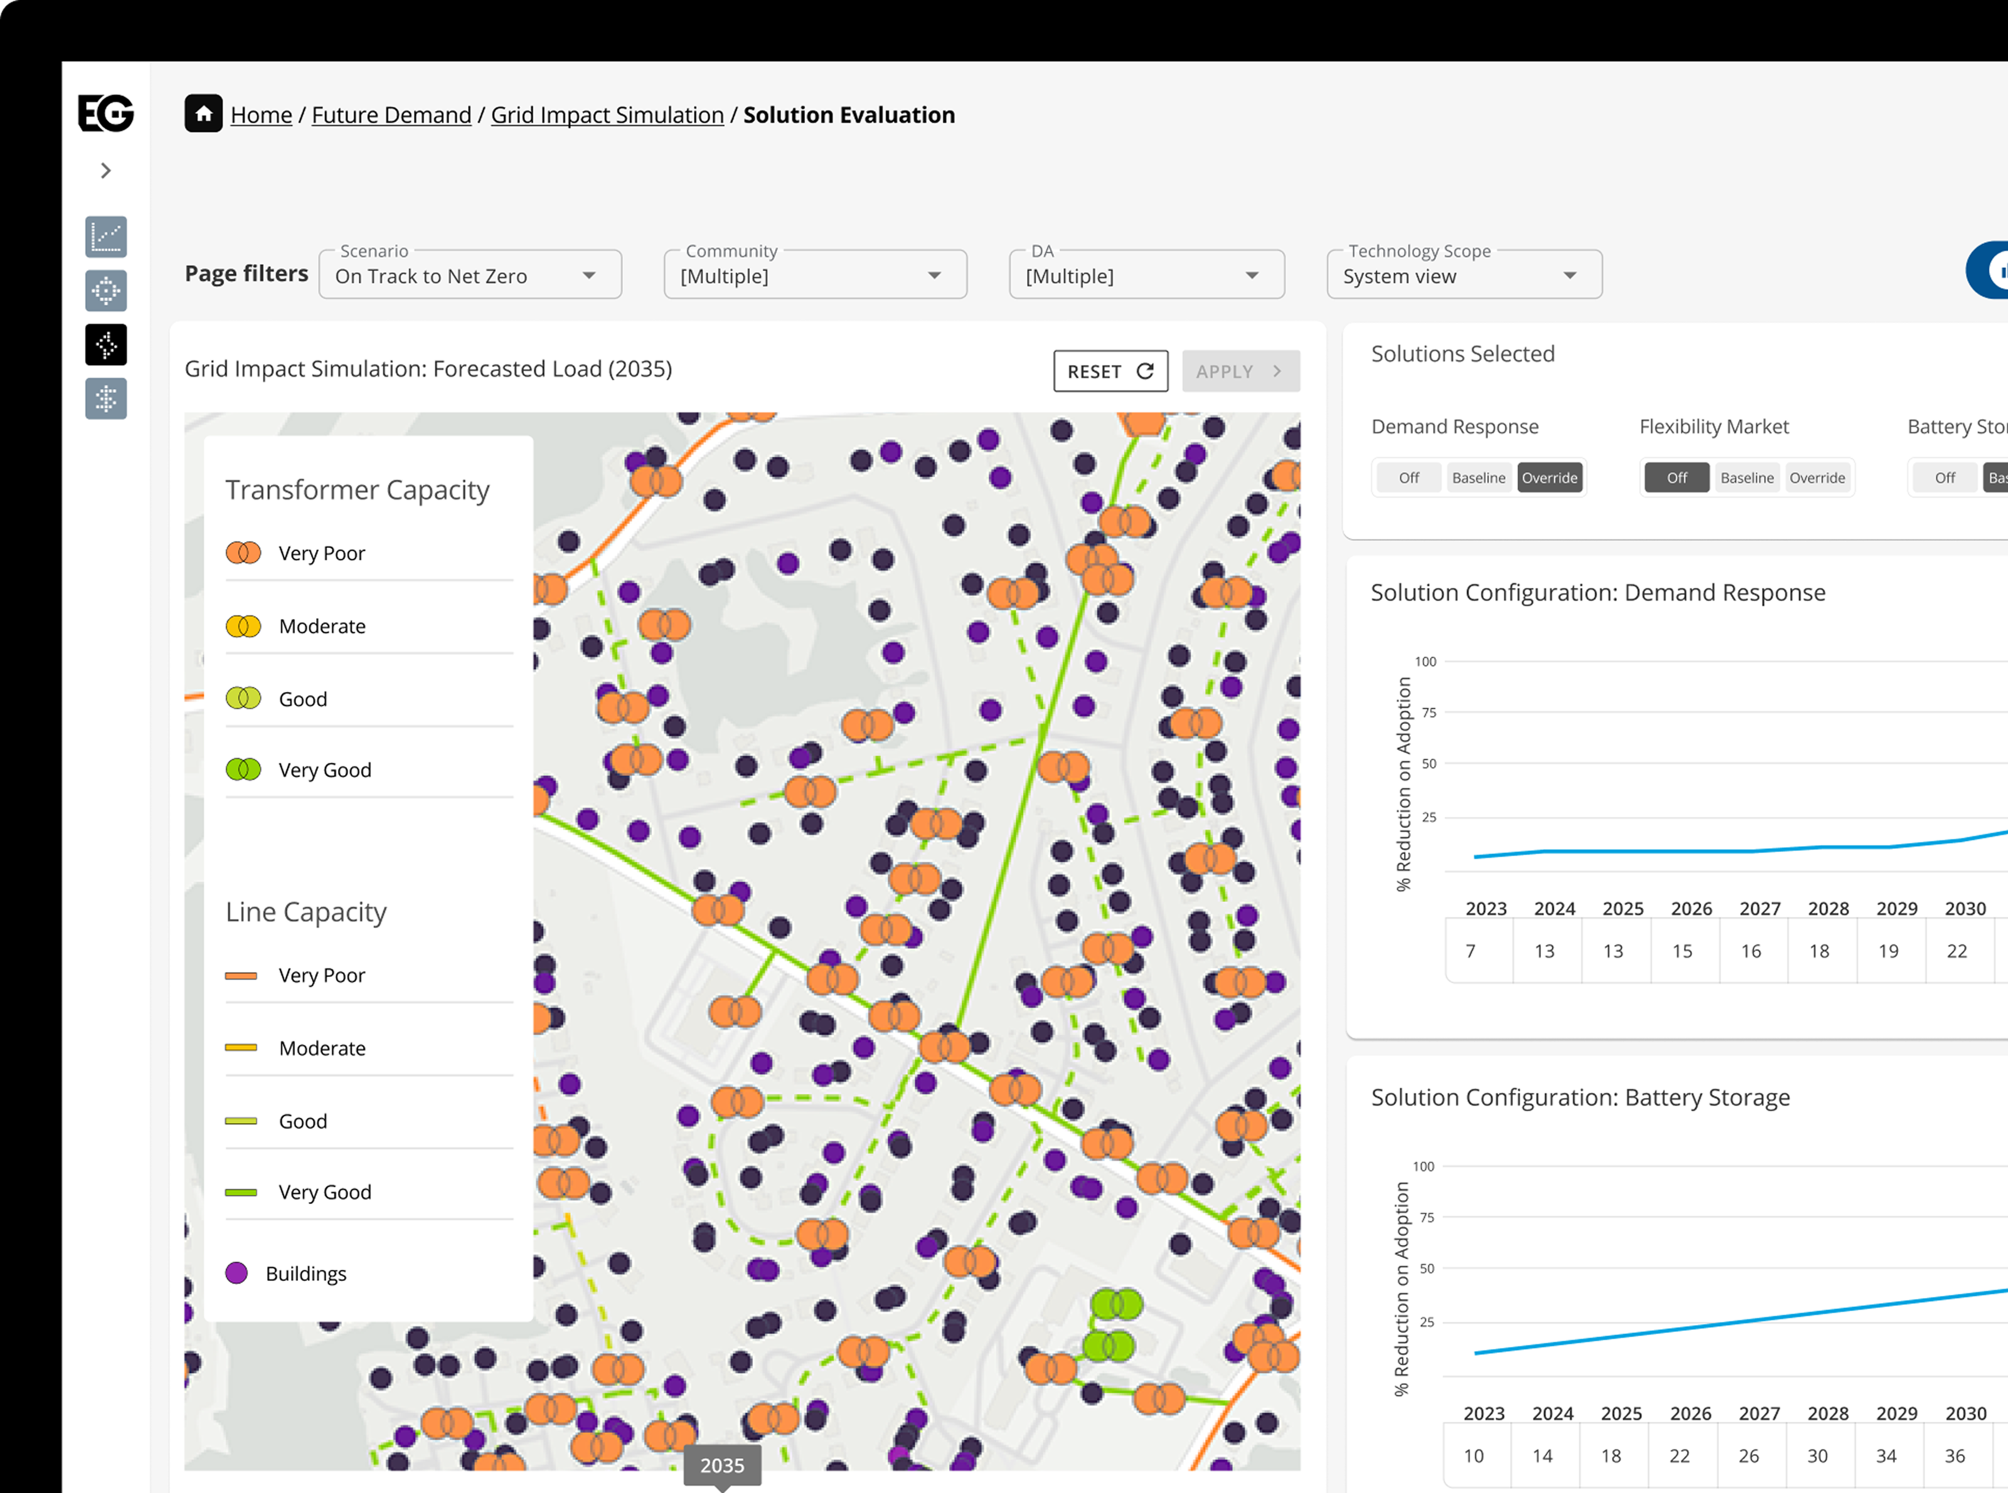Click Very Good transformer legend icon
The height and width of the screenshot is (1493, 2008).
click(x=243, y=769)
